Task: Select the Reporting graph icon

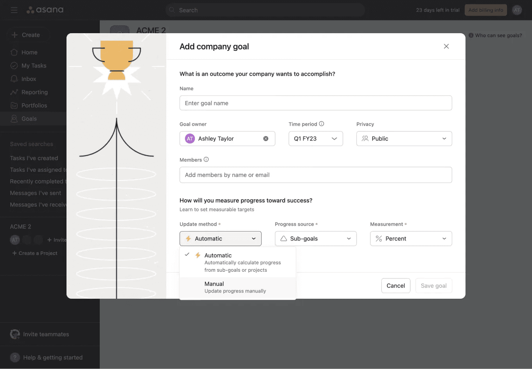Action: point(14,92)
